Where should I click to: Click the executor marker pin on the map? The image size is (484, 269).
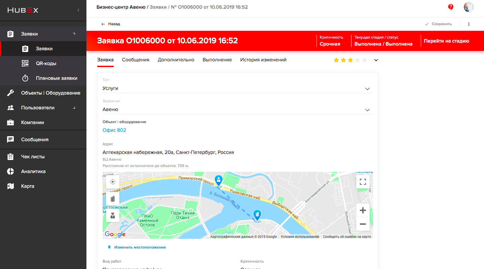tap(219, 180)
